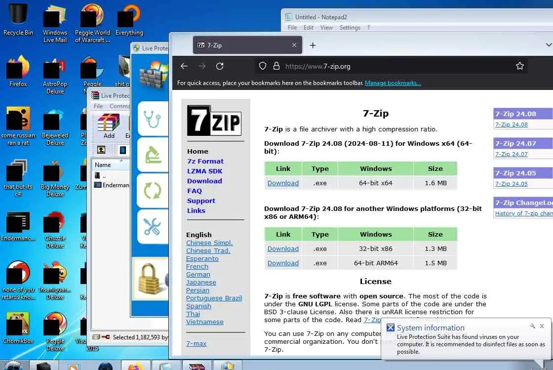Image resolution: width=553 pixels, height=370 pixels.
Task: Open the File menu in Notepad2
Action: [292, 28]
